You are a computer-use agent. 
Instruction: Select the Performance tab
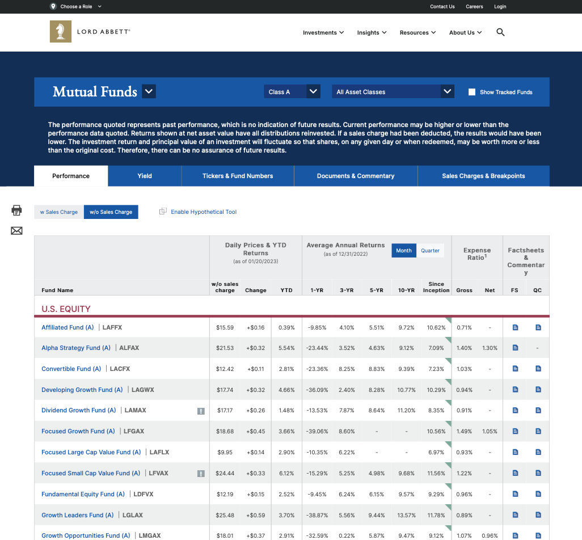pos(71,176)
